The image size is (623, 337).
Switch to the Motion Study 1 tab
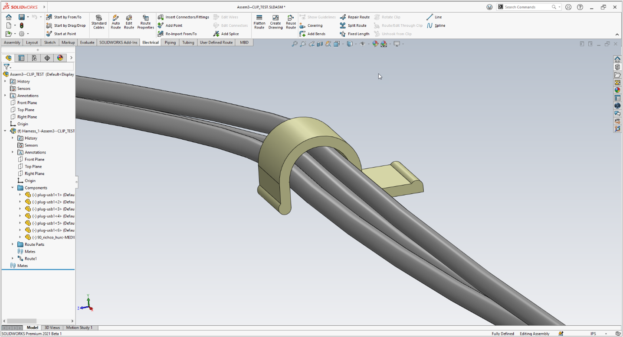click(x=79, y=327)
